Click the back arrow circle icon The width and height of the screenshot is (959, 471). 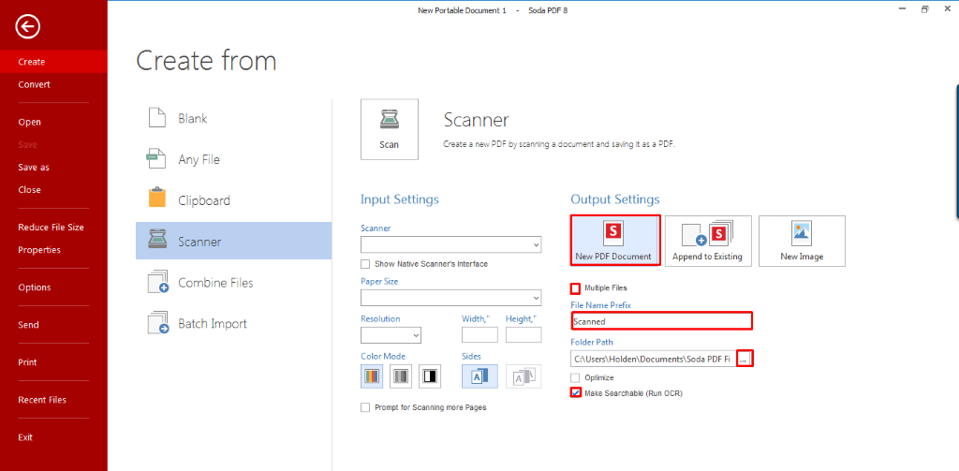28,26
